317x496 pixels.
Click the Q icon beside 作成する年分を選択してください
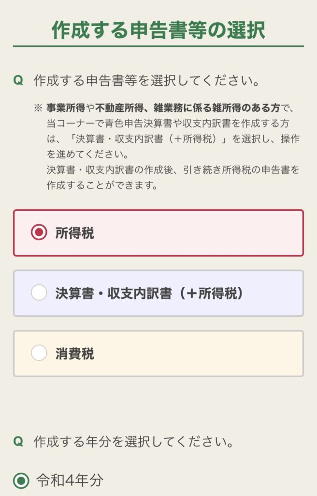coord(18,442)
